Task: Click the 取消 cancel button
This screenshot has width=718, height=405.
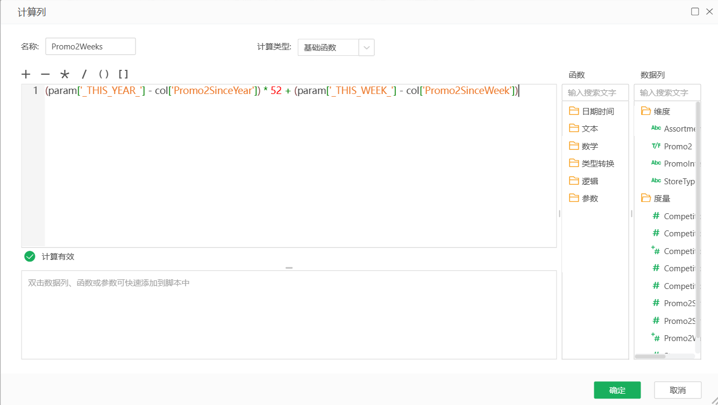Action: pos(677,390)
